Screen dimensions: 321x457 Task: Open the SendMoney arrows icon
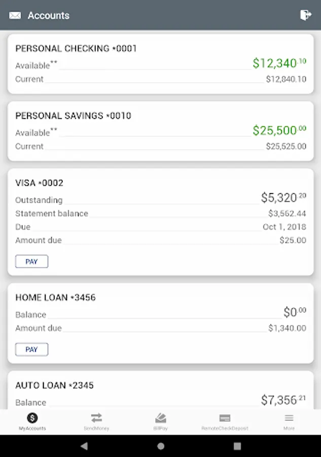96,418
